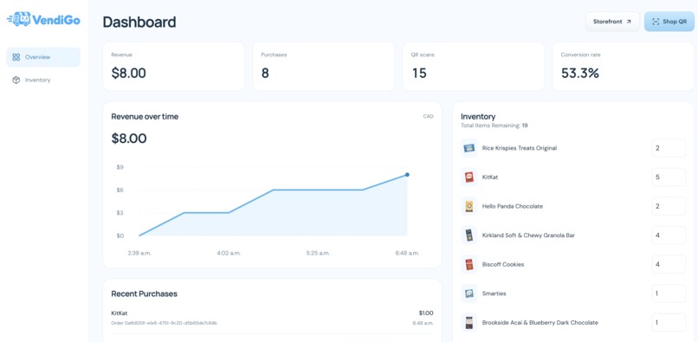Click the Smarties product icon
The width and height of the screenshot is (698, 342).
(x=469, y=294)
